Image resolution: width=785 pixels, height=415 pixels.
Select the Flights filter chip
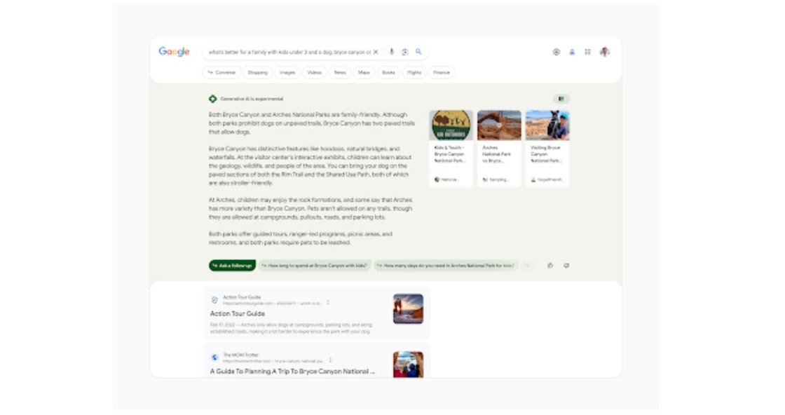pos(414,72)
